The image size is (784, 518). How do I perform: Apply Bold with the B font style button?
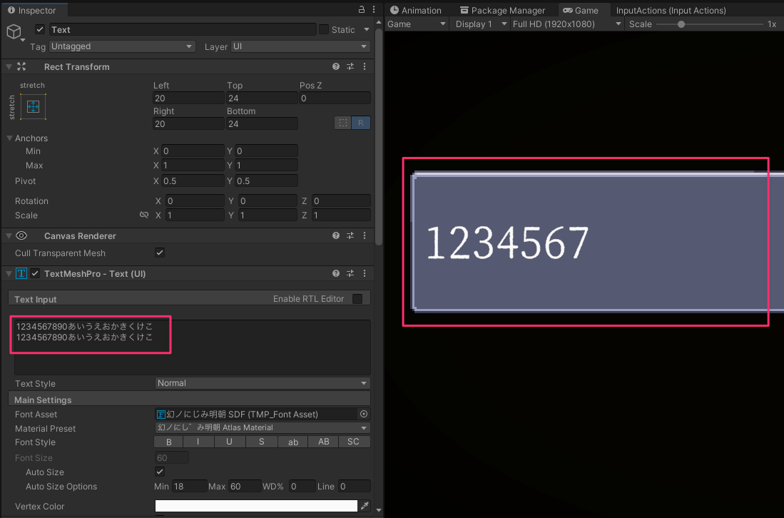point(168,442)
